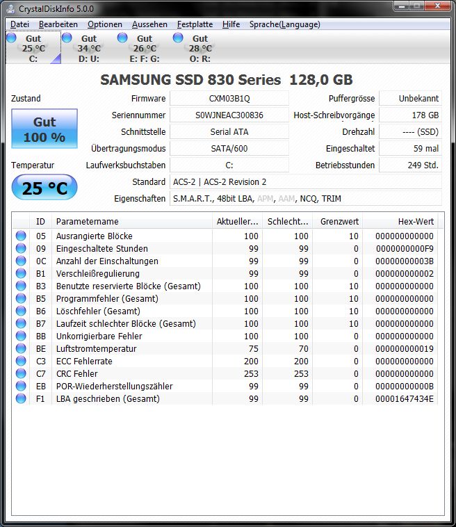Click the Gut 100 % health status button
Screen dimensions: 456x527
tap(44, 129)
